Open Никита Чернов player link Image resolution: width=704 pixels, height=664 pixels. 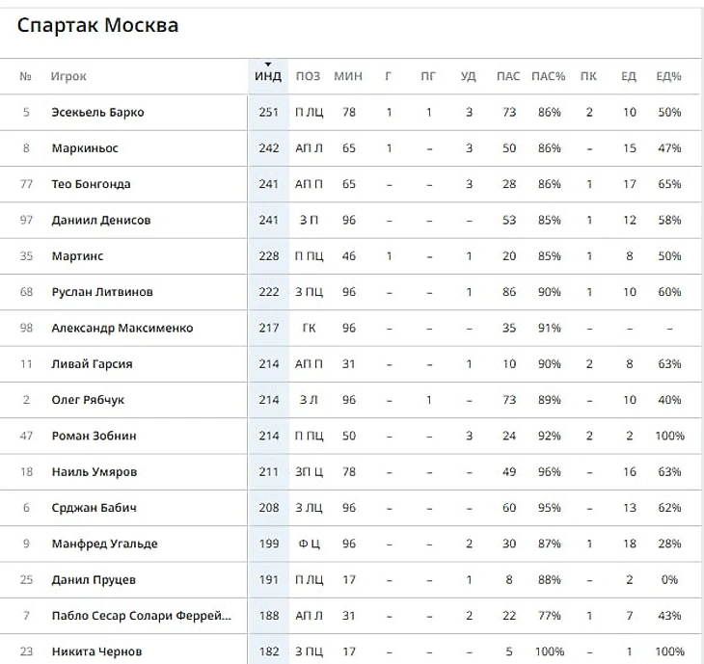tap(97, 651)
